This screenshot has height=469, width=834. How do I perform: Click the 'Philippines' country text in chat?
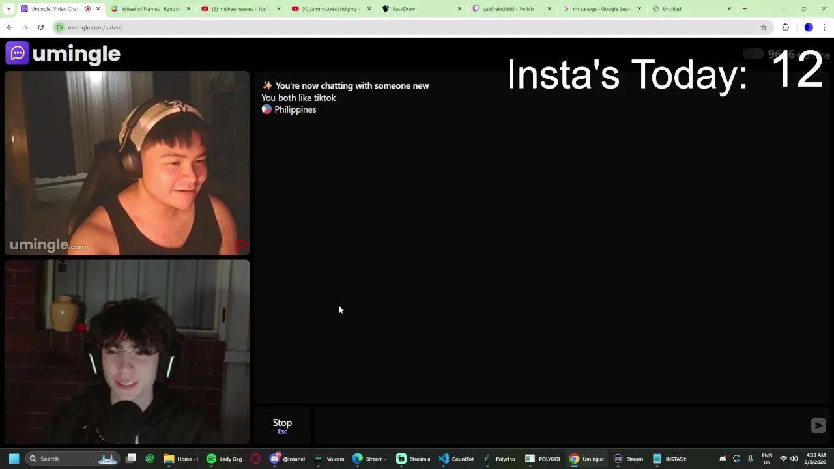[295, 109]
